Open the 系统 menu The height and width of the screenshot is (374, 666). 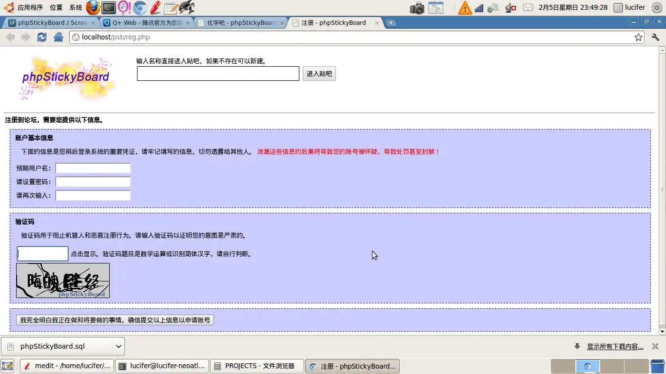coord(76,7)
